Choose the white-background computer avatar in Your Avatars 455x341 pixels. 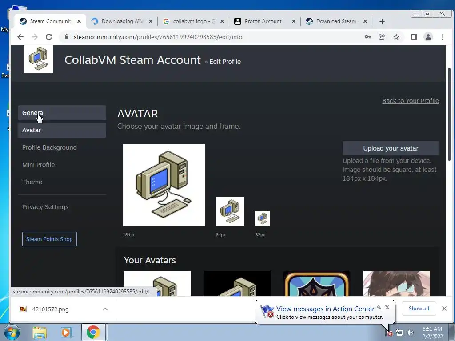coord(157,283)
